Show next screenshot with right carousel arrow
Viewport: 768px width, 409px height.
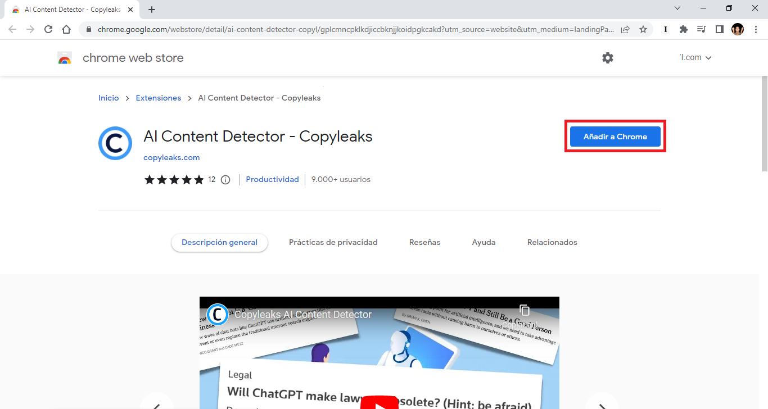(x=602, y=402)
